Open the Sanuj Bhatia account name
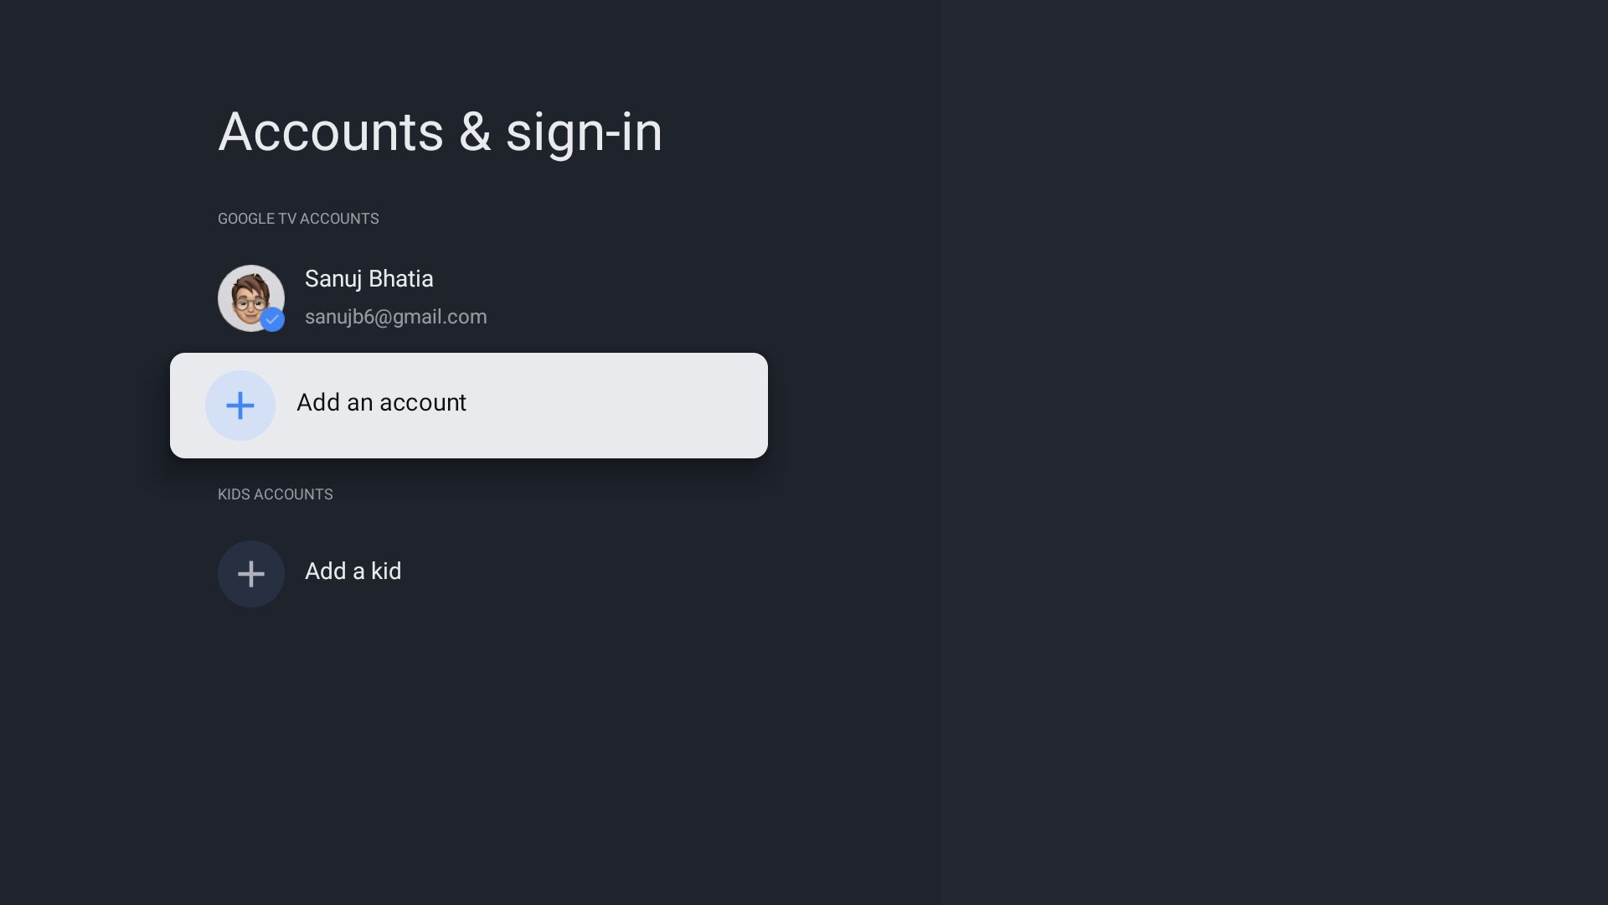The height and width of the screenshot is (905, 1608). [x=368, y=279]
